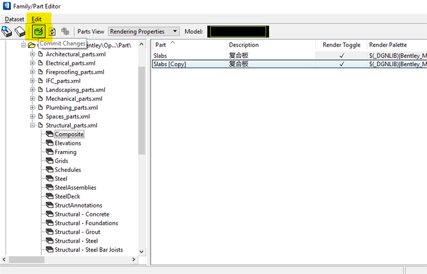Click horizontal scrollbar left arrow in tree
The height and width of the screenshot is (274, 427).
click(4, 259)
